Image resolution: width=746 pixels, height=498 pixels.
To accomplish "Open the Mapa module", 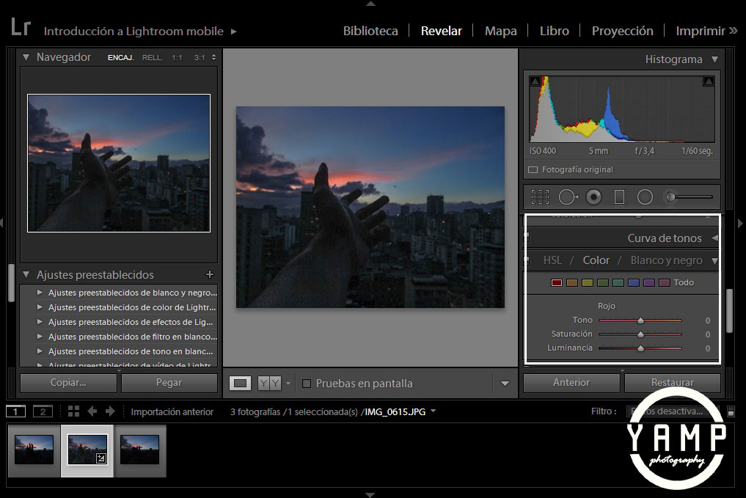I will [x=500, y=31].
